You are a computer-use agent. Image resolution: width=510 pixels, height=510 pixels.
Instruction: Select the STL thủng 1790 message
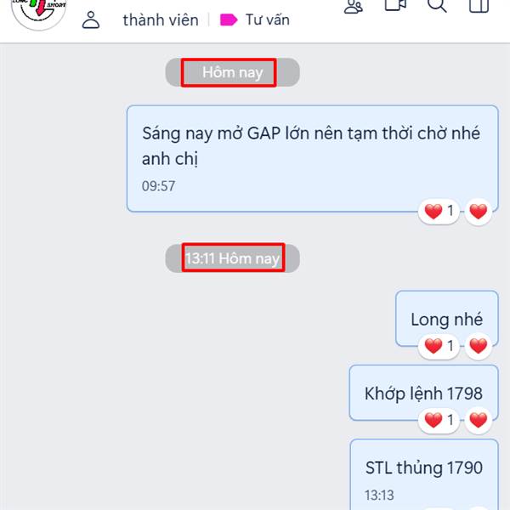[x=424, y=474]
